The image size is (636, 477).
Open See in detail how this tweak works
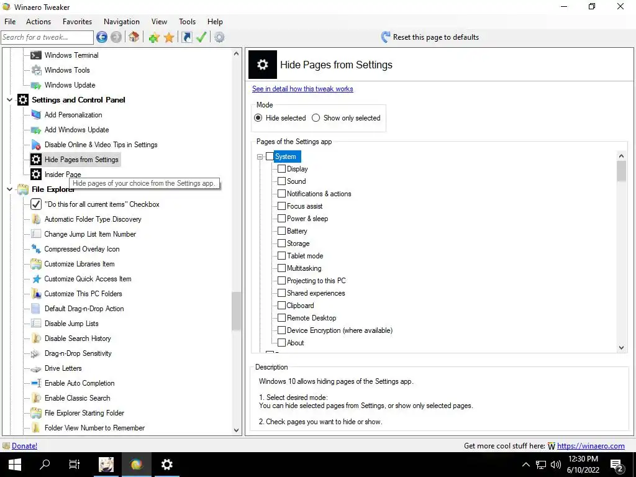tap(302, 89)
